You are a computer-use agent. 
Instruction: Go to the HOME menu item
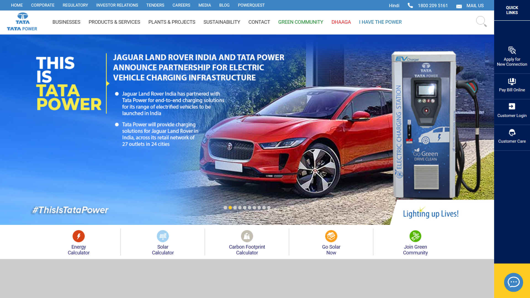[17, 5]
